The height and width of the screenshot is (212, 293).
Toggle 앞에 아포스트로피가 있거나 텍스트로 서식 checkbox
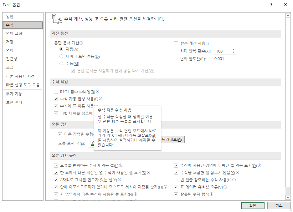(x=56, y=187)
